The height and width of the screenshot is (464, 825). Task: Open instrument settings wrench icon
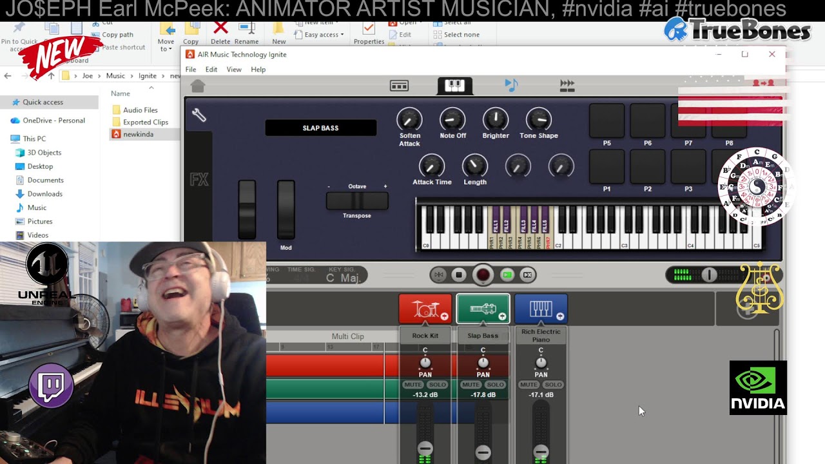coord(199,115)
